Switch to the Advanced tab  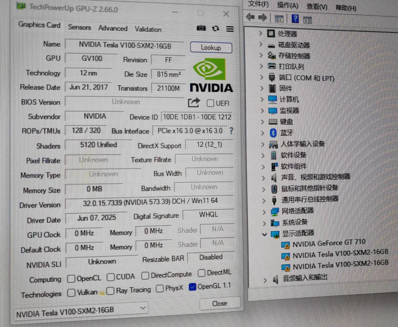click(113, 28)
